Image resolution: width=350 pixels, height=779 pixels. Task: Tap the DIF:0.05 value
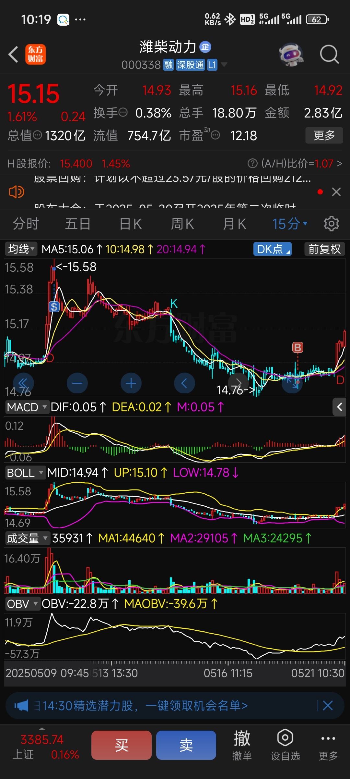click(78, 407)
